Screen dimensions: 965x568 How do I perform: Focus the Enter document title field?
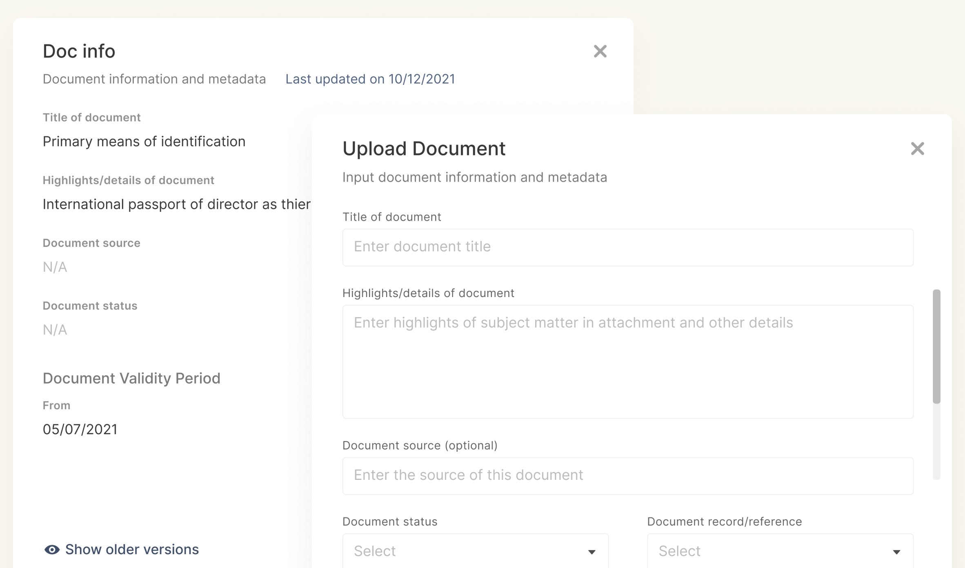627,247
